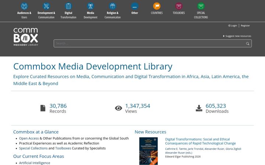The image size is (265, 165).
Task: Click the Digital Transformations book cover thumbnail
Action: coord(148,151)
